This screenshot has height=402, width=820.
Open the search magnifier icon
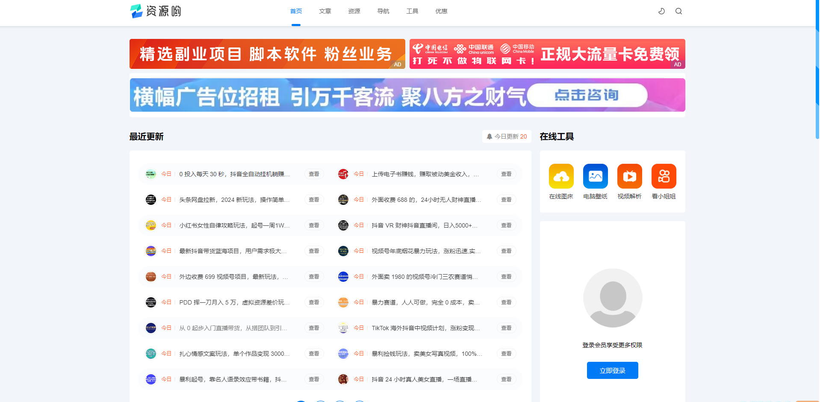[678, 11]
